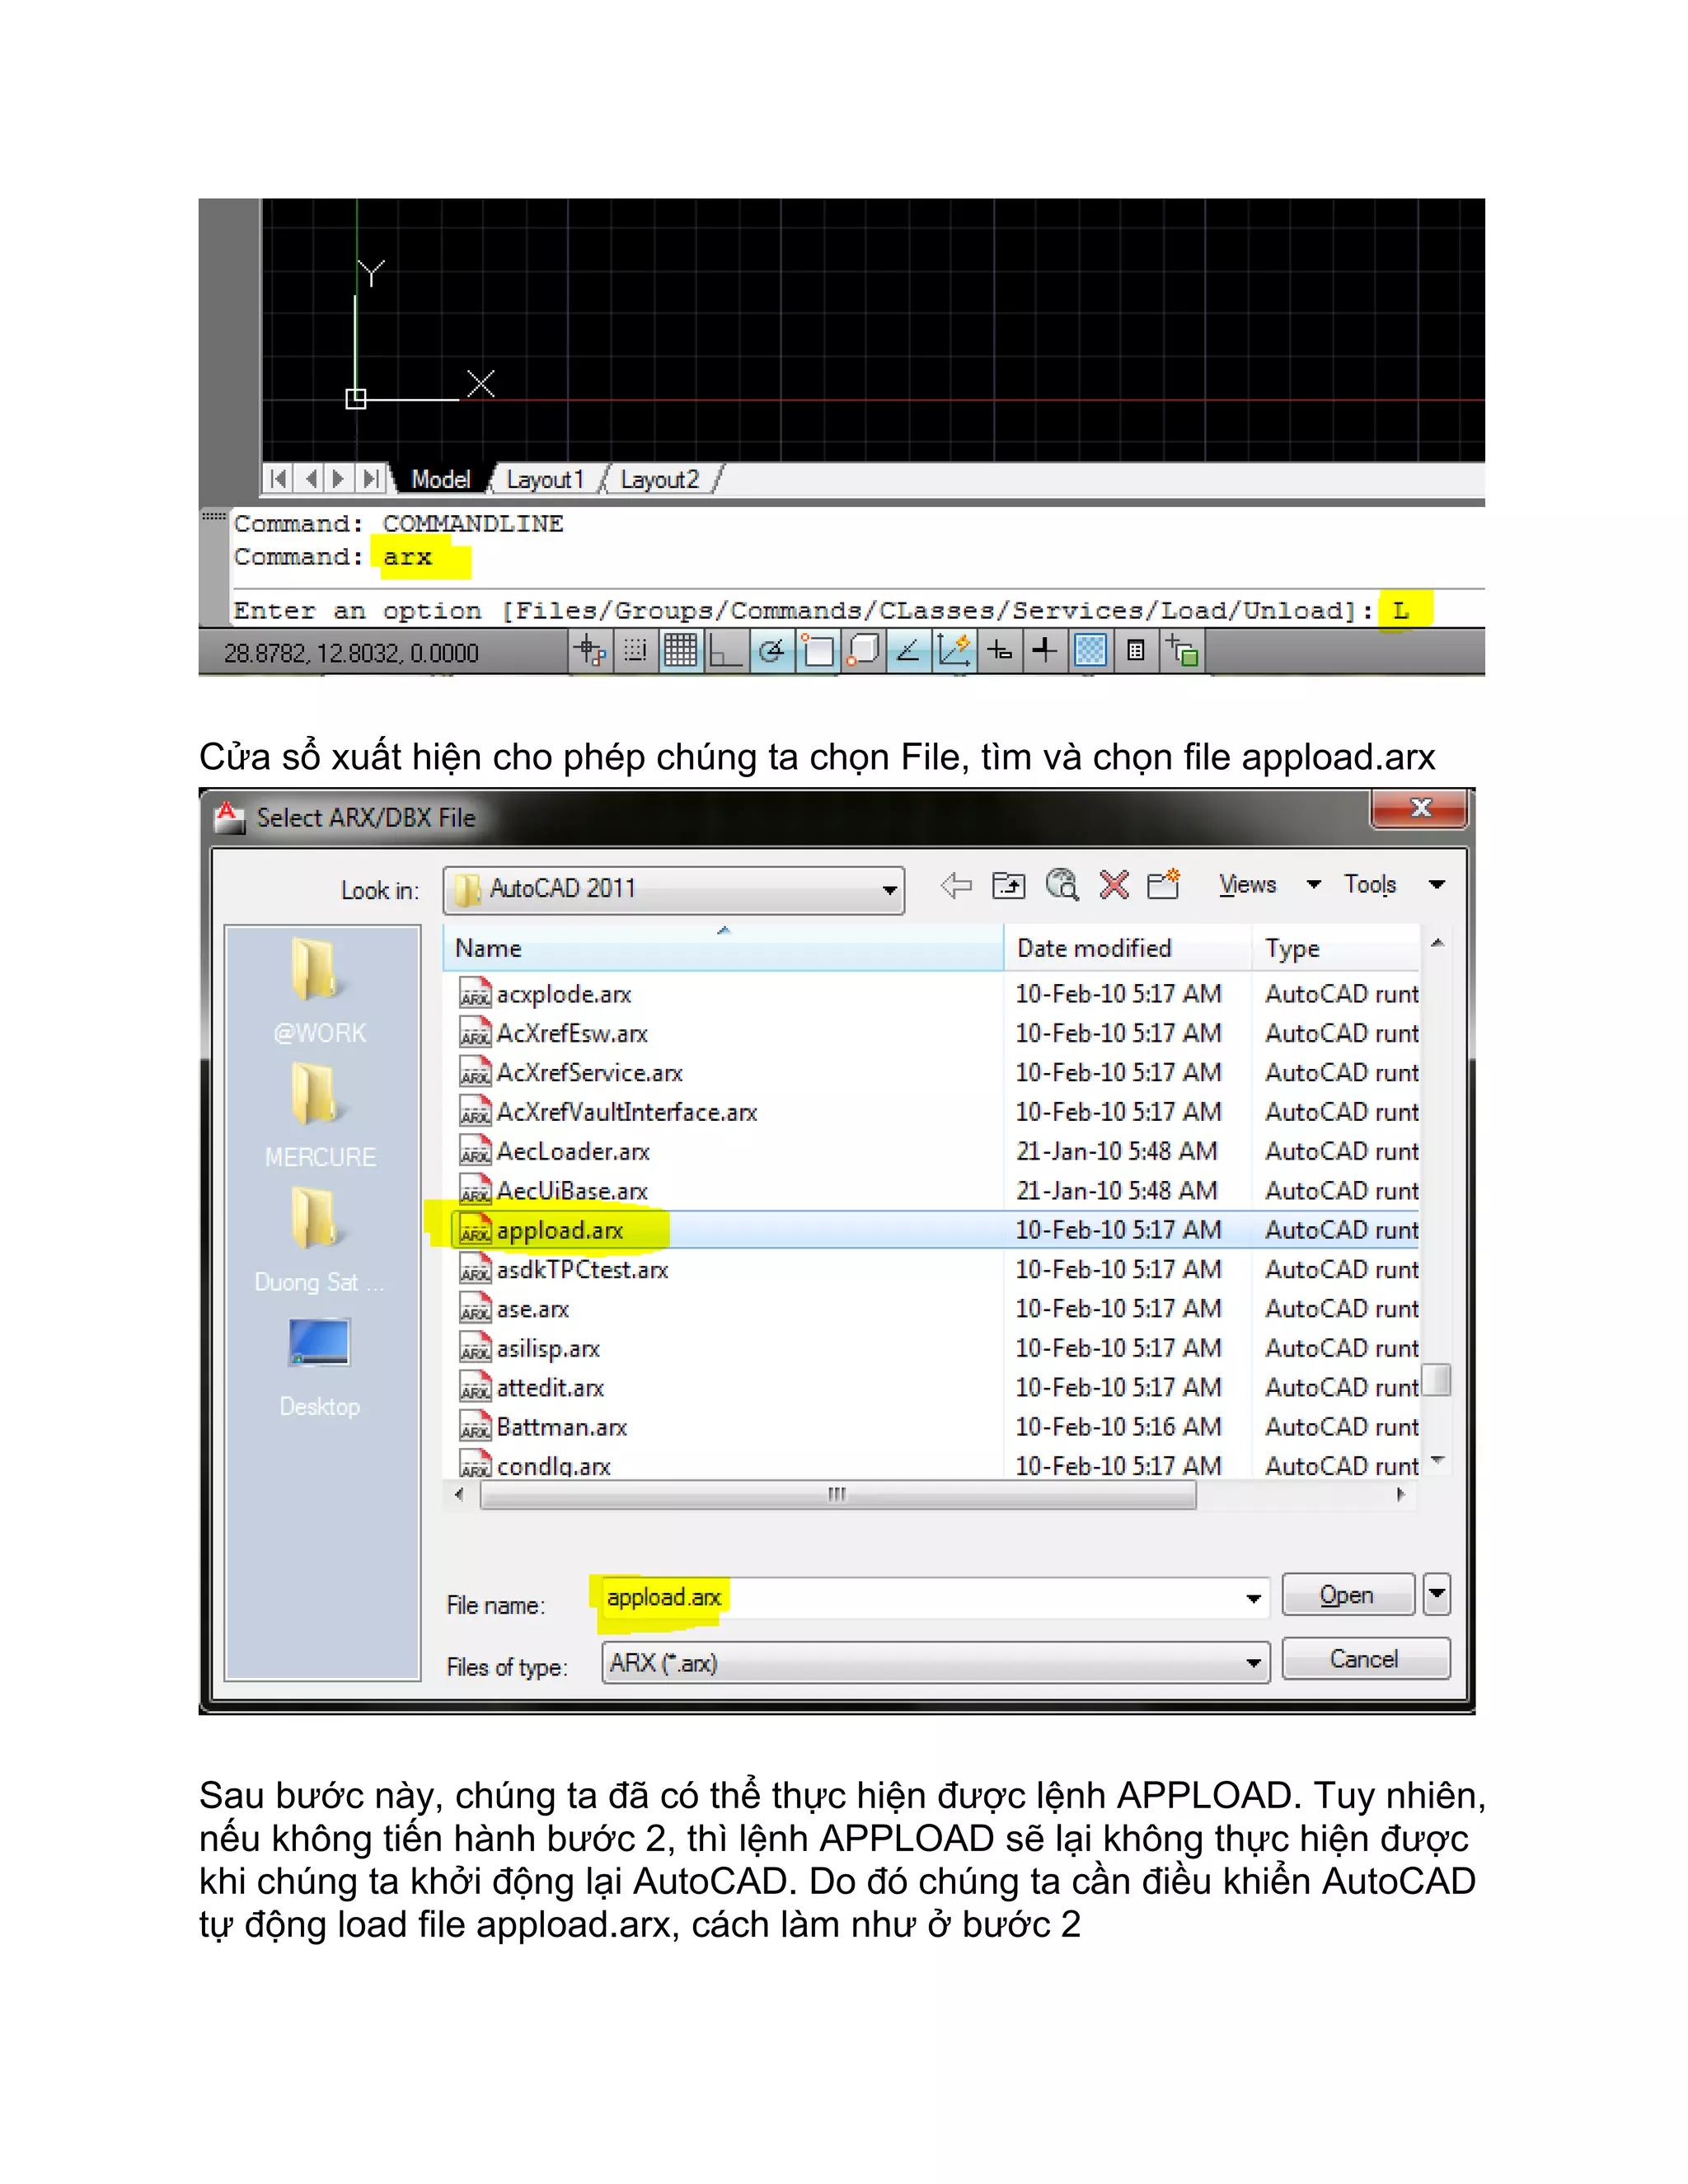Toggle 3D Object Snap in status bar

point(862,651)
